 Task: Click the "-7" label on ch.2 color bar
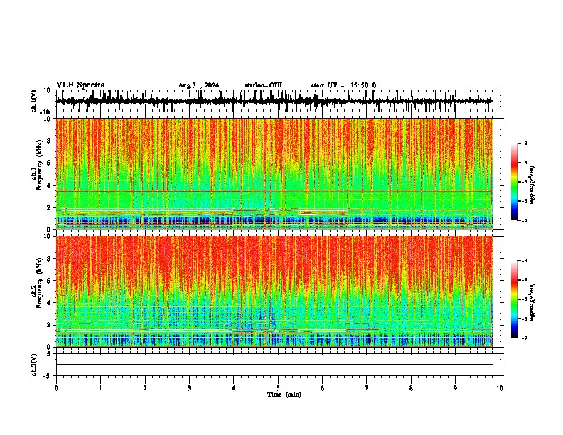point(524,338)
